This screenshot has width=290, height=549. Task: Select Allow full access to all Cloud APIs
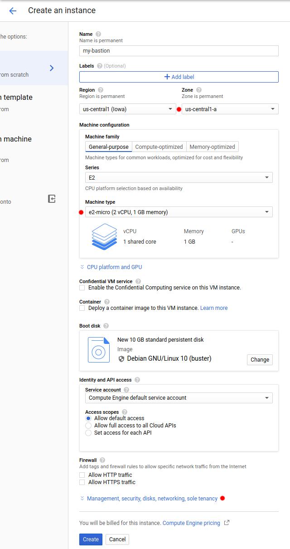(x=88, y=426)
